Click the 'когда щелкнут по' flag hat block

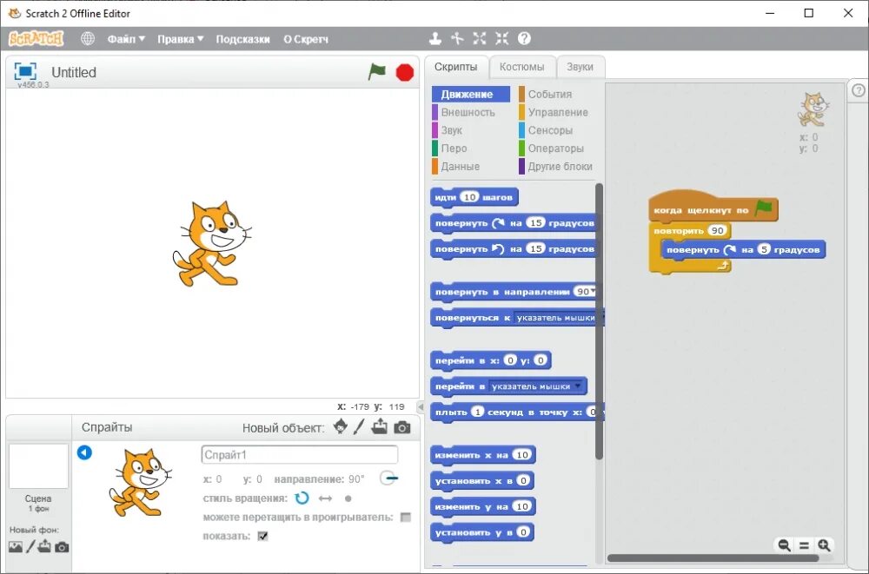click(x=713, y=208)
